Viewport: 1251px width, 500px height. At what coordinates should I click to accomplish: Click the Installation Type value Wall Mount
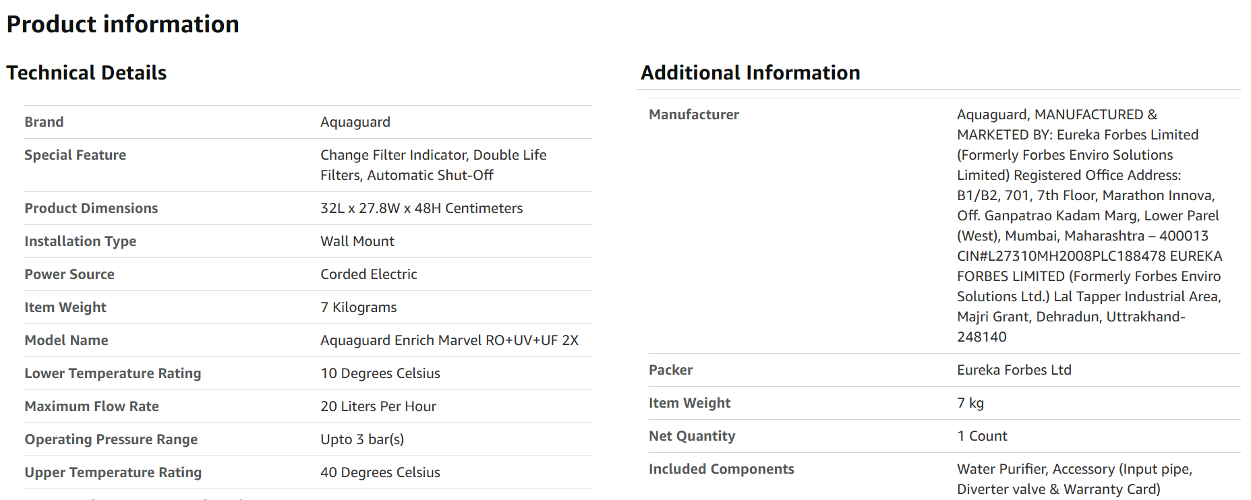(x=357, y=241)
